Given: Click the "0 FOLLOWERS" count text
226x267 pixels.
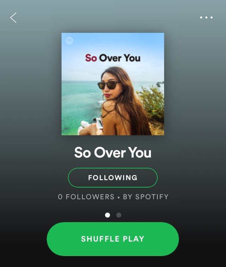Looking at the screenshot, I should point(86,197).
